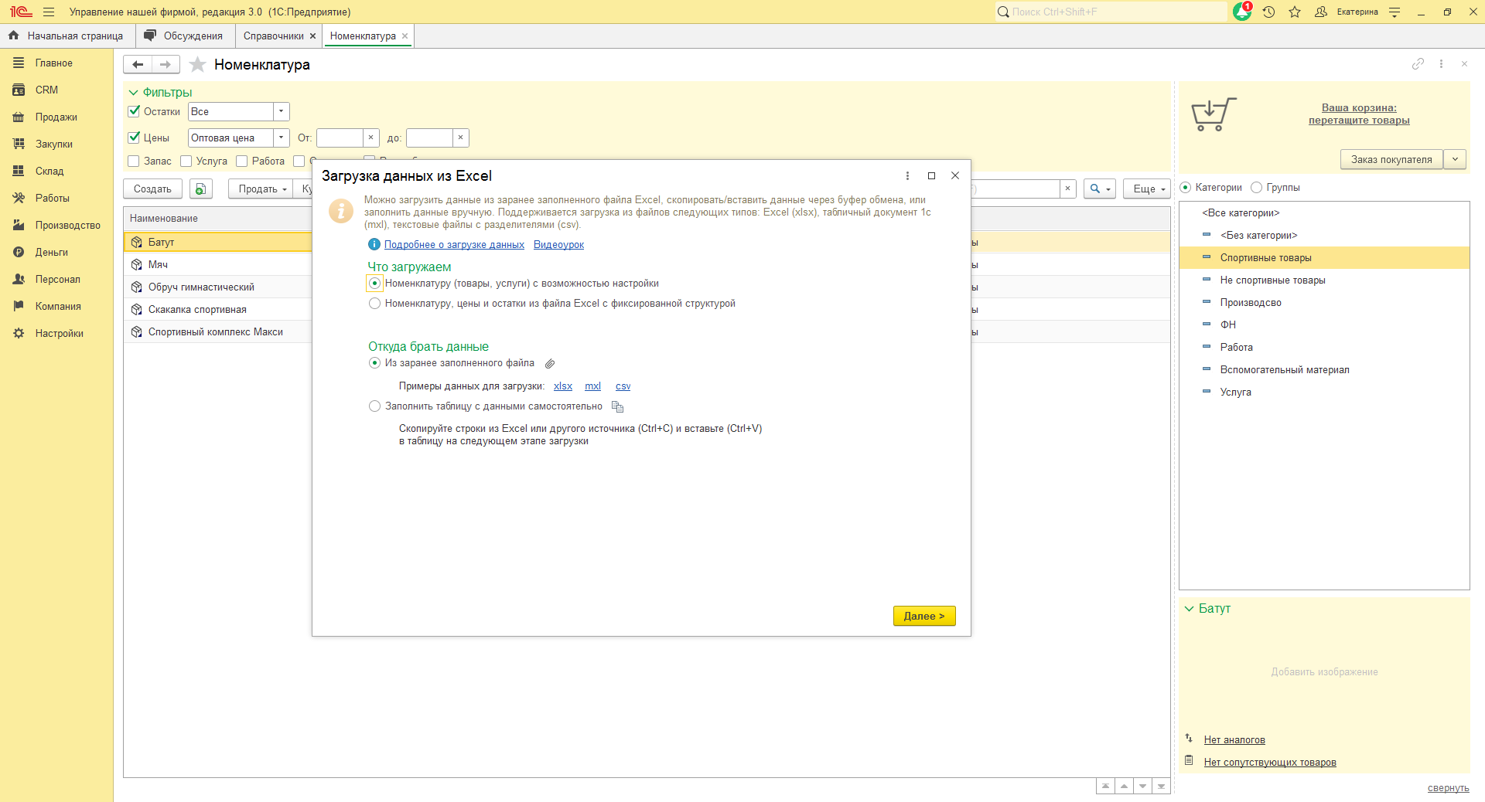Open the history clock icon
This screenshot has height=802, width=1485.
click(x=1268, y=12)
